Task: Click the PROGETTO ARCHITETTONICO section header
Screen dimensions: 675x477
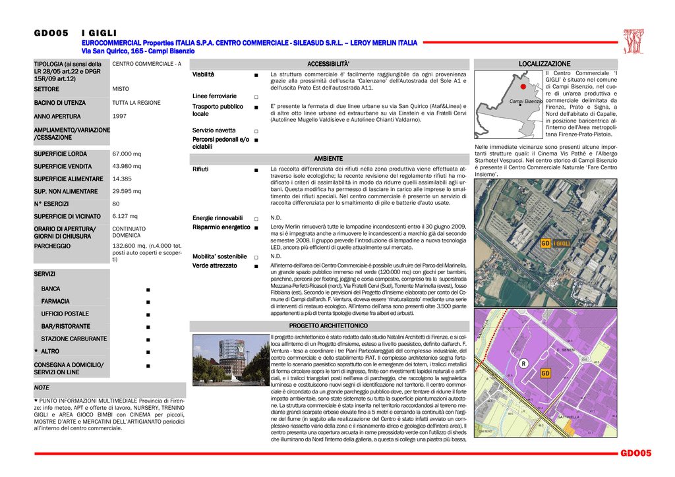Action: pyautogui.click(x=330, y=325)
